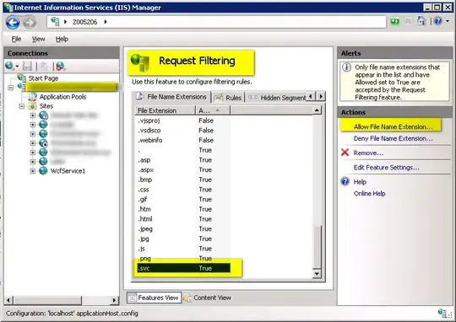This screenshot has width=456, height=322.
Task: Expand the WcfService1 site node
Action: [x=33, y=171]
